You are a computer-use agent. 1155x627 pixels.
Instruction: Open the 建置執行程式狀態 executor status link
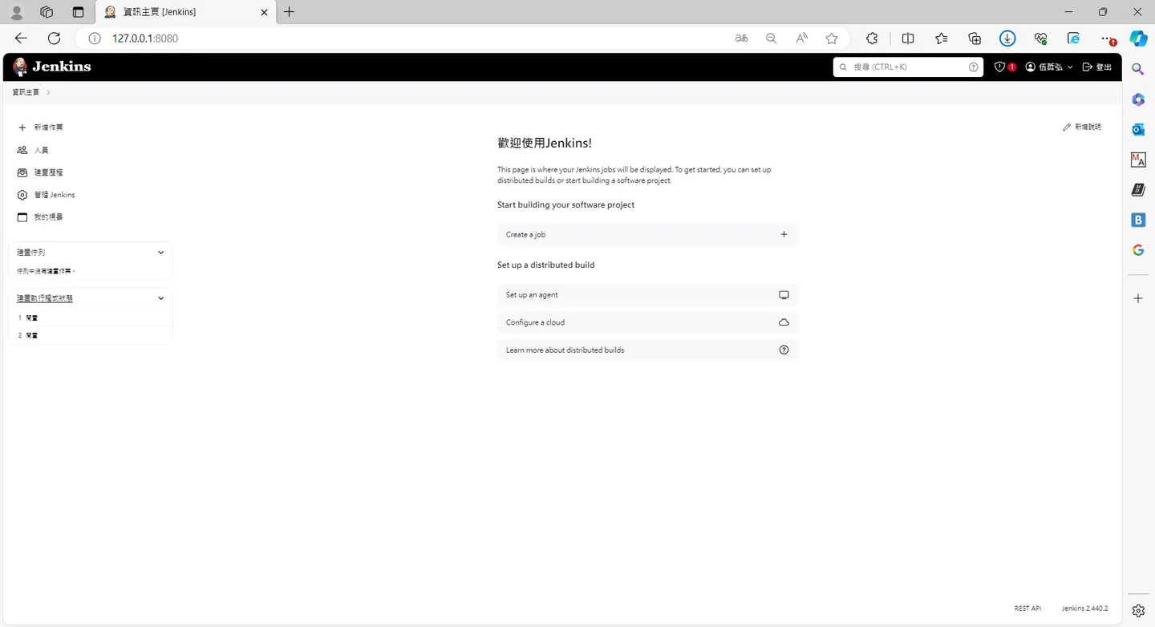[45, 298]
